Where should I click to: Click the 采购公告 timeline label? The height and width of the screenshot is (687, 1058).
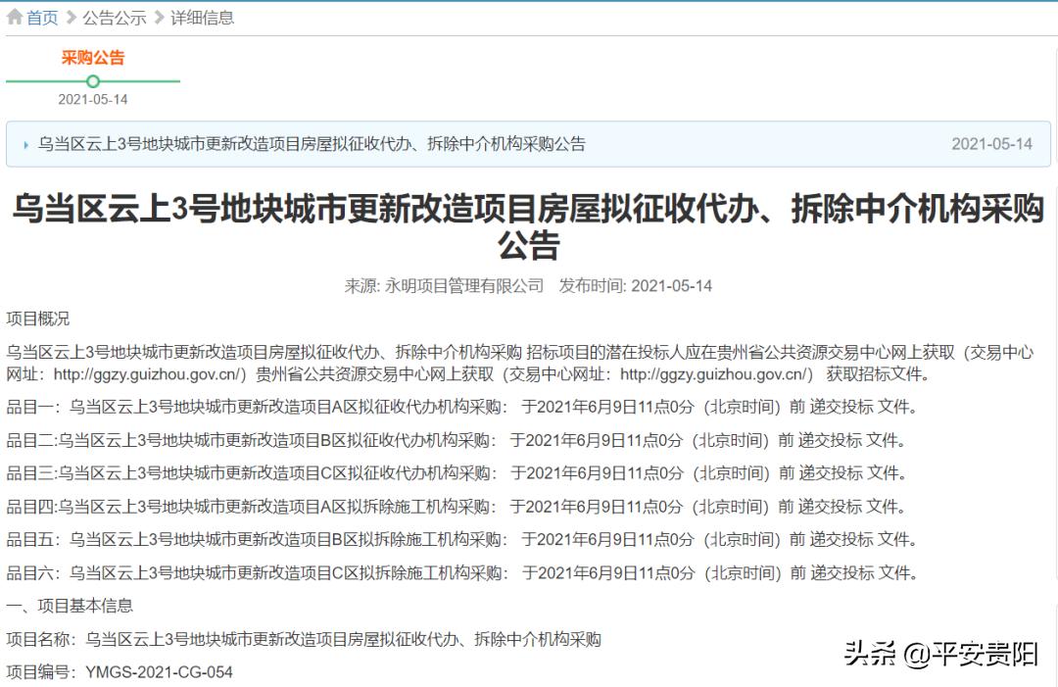[x=92, y=57]
